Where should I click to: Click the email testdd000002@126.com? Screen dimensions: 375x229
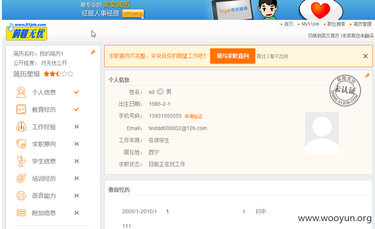(x=178, y=128)
